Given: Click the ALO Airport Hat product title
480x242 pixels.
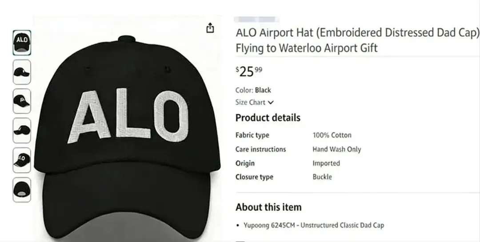Looking at the screenshot, I should (x=357, y=40).
